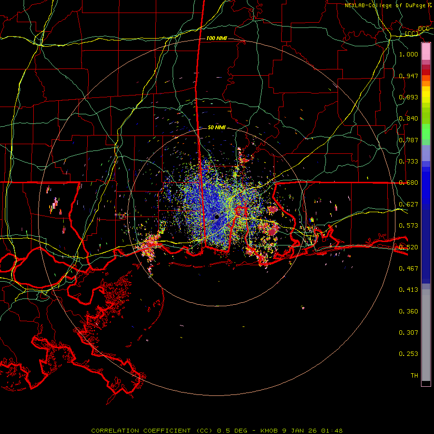Click the 100 NMI range ring label
Image resolution: width=434 pixels, height=434 pixels.
pos(217,38)
